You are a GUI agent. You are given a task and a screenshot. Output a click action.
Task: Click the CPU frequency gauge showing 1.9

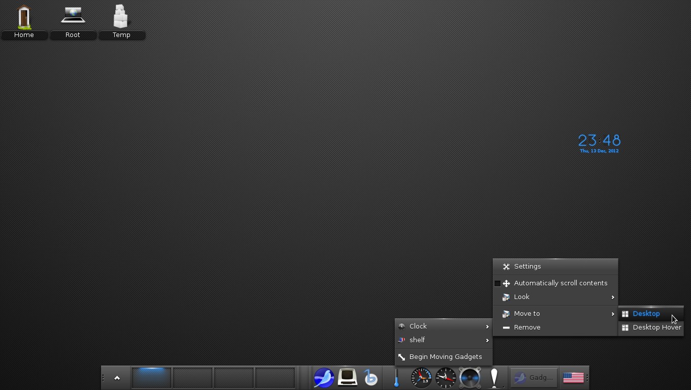[421, 378]
